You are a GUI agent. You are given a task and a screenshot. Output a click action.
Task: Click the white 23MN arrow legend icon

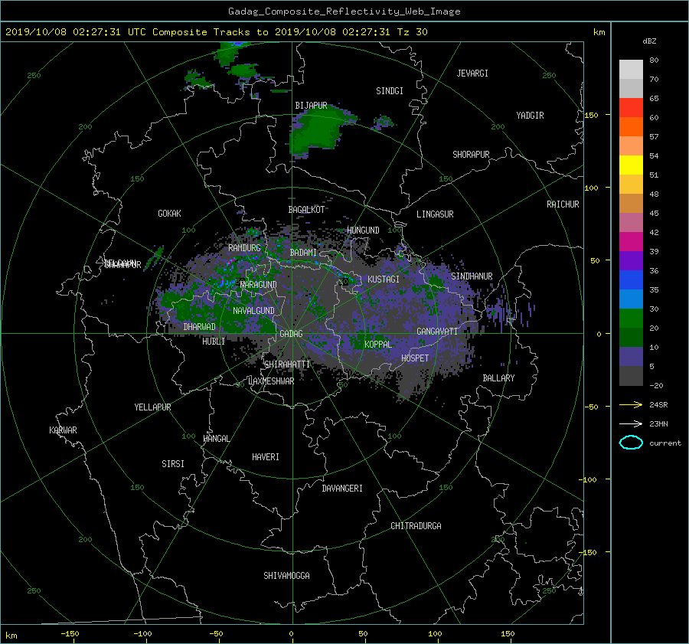point(631,423)
